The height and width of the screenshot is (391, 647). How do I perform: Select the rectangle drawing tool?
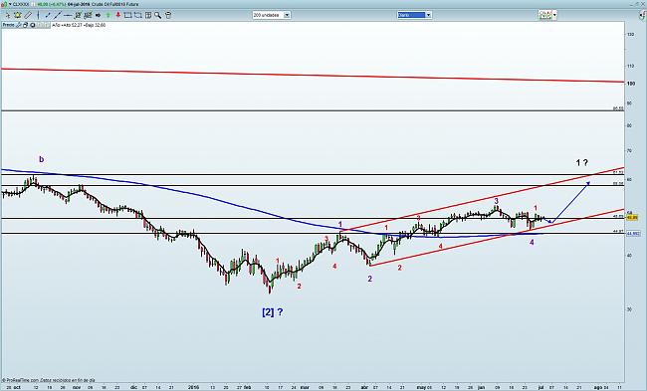(128, 15)
